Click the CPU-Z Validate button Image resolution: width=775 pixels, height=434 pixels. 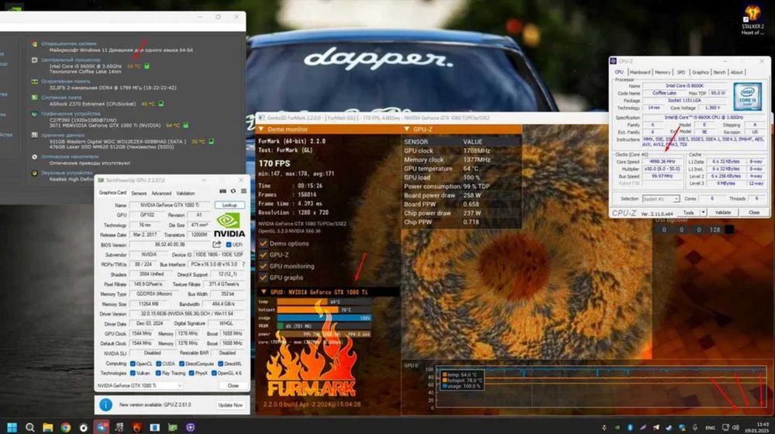722,212
